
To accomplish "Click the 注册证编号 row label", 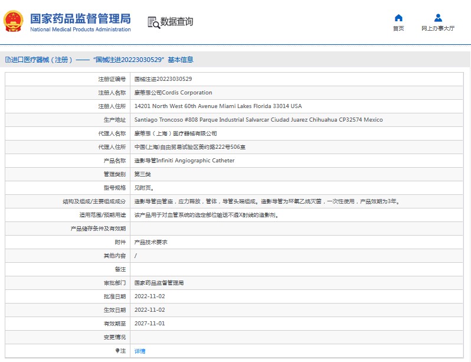I will pos(112,79).
